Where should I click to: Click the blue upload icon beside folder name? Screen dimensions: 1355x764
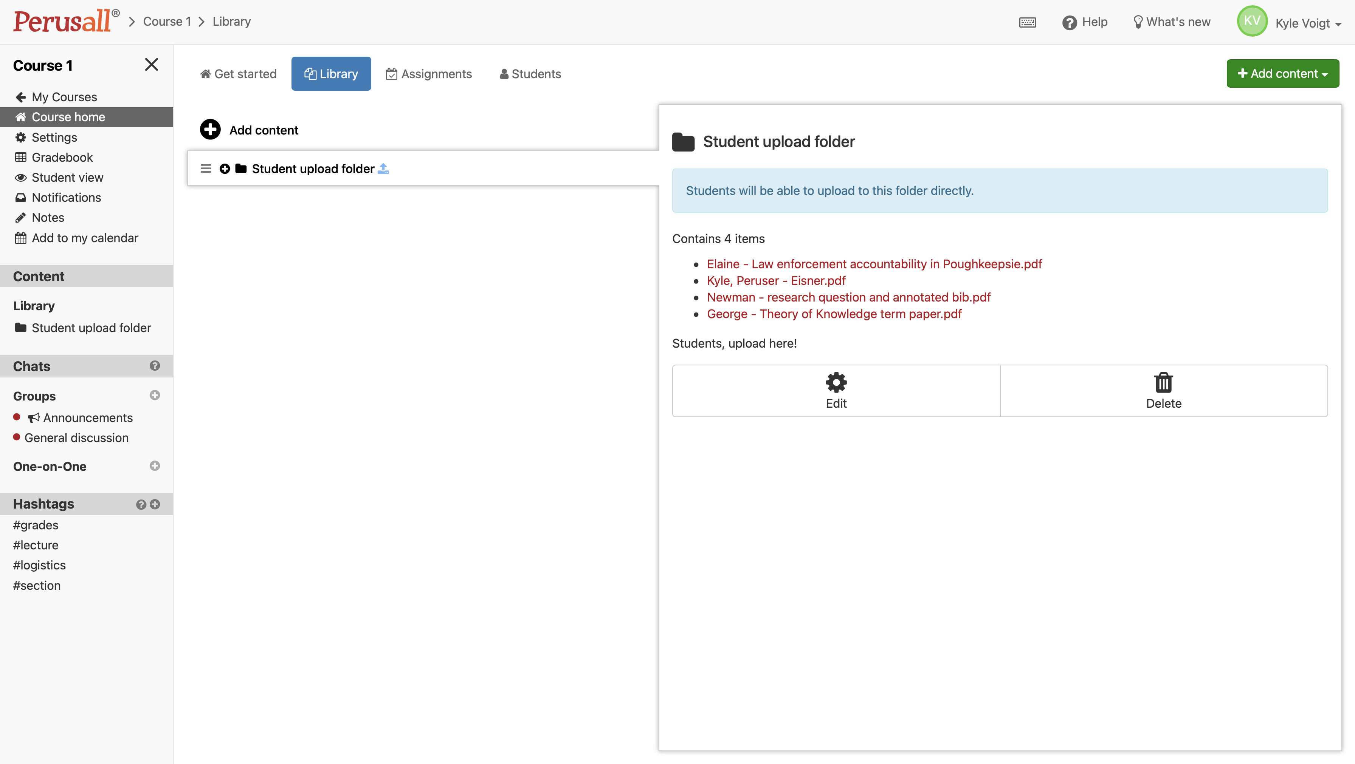383,168
